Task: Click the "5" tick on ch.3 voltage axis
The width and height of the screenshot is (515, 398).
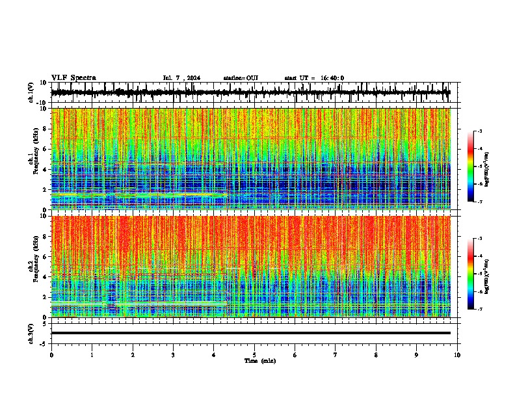Action: coord(45,324)
